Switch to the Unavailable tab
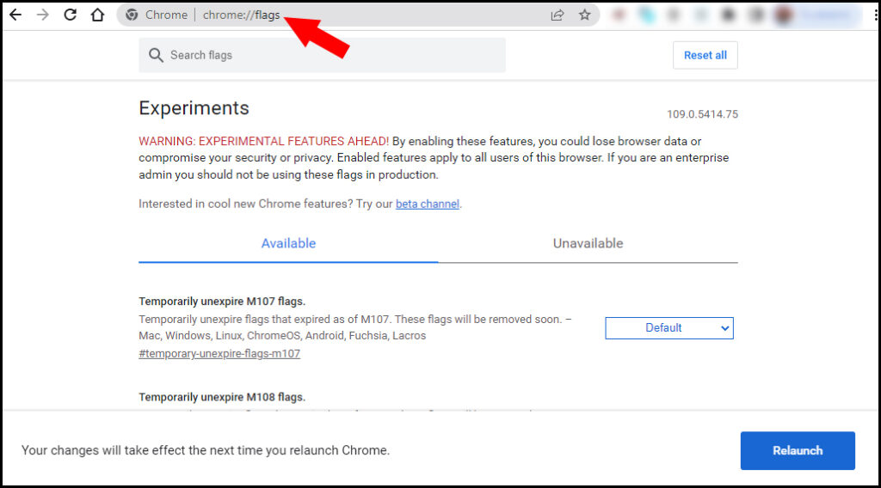Image resolution: width=881 pixels, height=488 pixels. tap(588, 243)
